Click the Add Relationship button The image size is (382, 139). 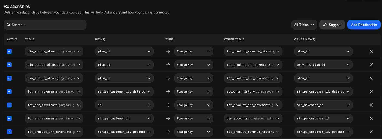[364, 25]
